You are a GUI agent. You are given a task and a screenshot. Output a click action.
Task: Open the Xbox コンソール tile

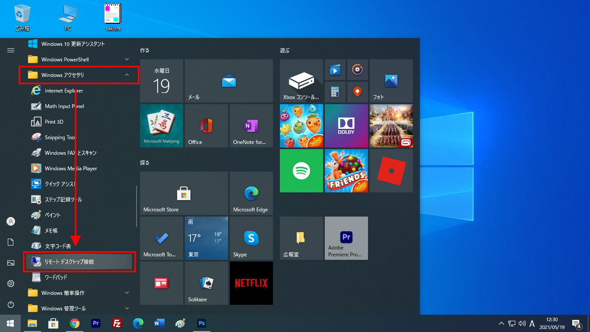click(x=301, y=81)
